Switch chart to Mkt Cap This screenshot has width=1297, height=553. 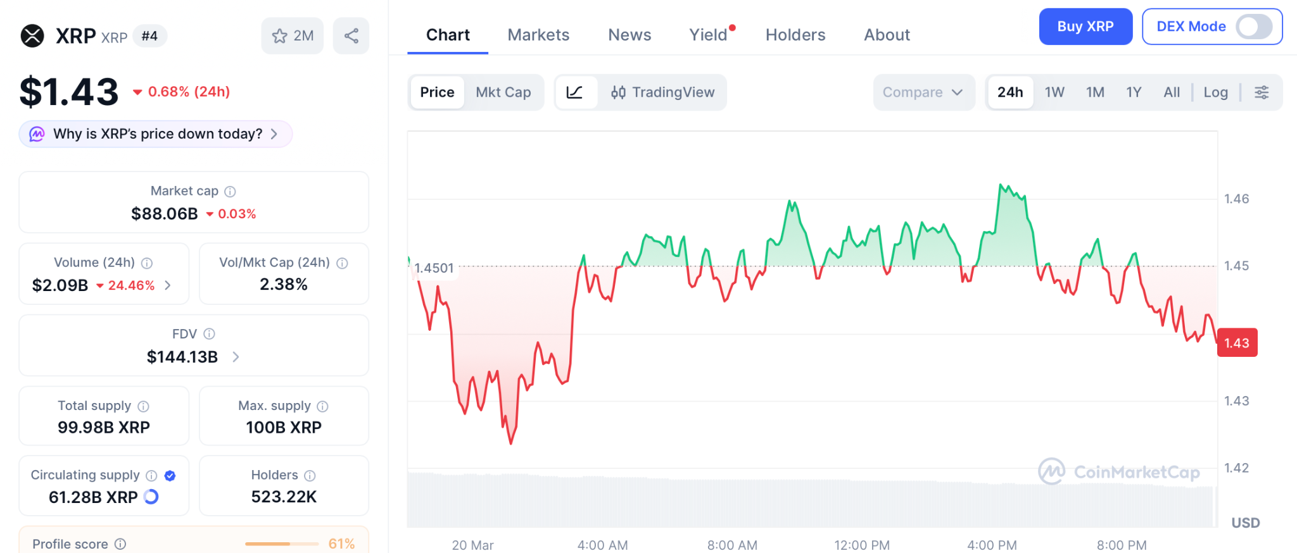pyautogui.click(x=503, y=92)
